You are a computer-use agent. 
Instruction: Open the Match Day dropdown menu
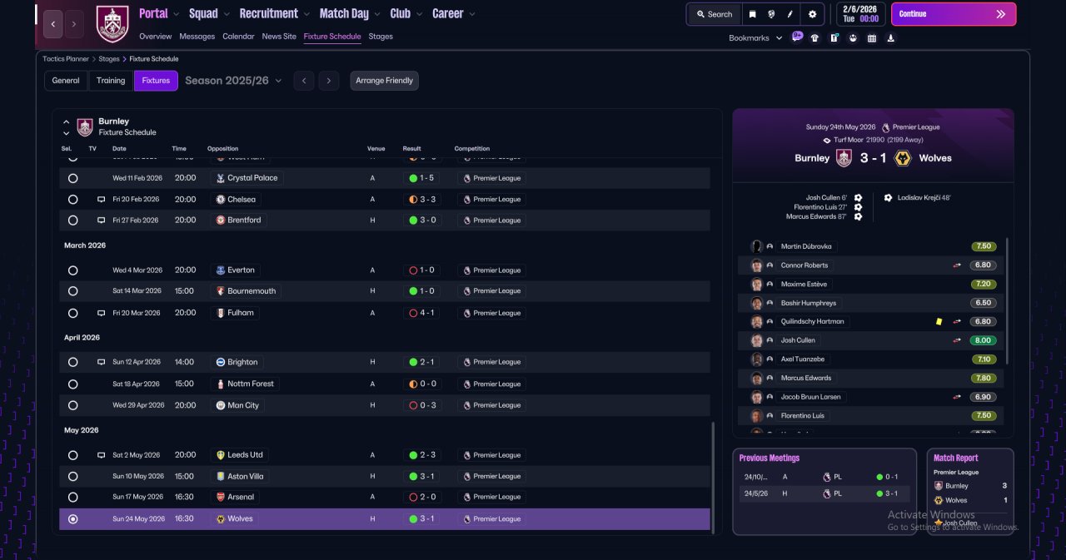(x=350, y=13)
